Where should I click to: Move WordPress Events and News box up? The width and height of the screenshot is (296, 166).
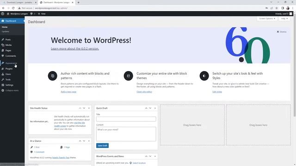[146, 156]
